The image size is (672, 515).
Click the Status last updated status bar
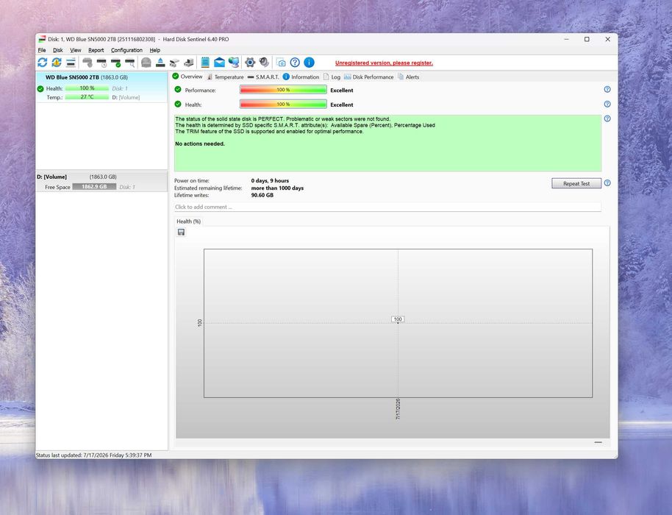94,455
